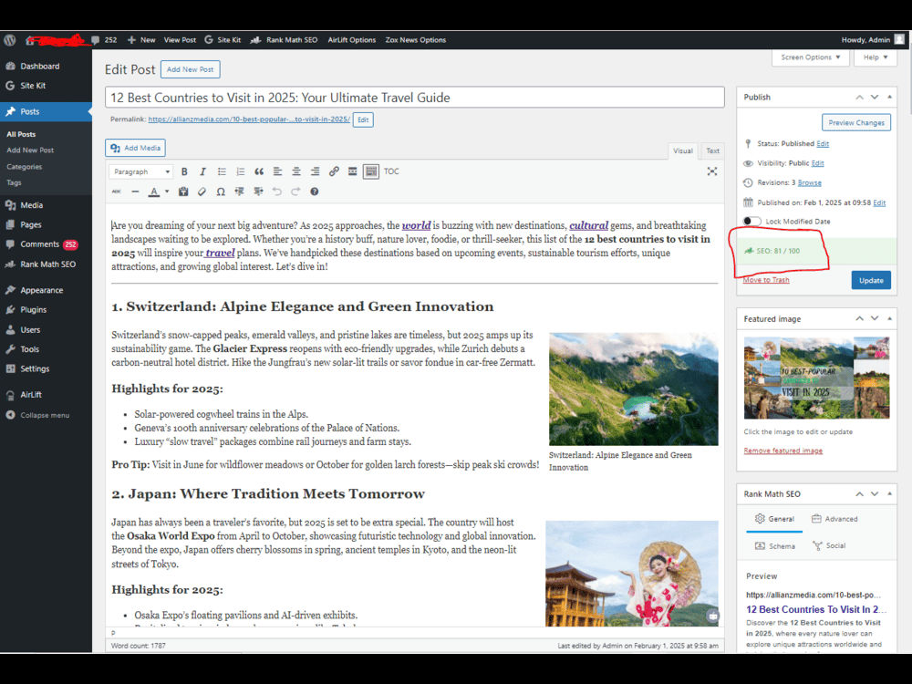Viewport: 912px width, 684px height.
Task: Open Rank Math SEO in admin bar
Action: (284, 40)
